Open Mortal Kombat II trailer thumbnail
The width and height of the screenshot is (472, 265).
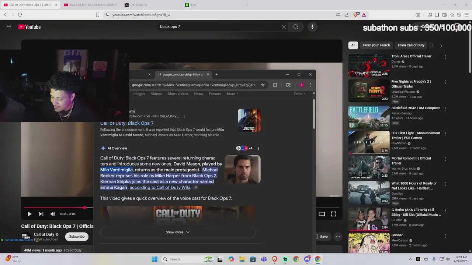point(369,167)
